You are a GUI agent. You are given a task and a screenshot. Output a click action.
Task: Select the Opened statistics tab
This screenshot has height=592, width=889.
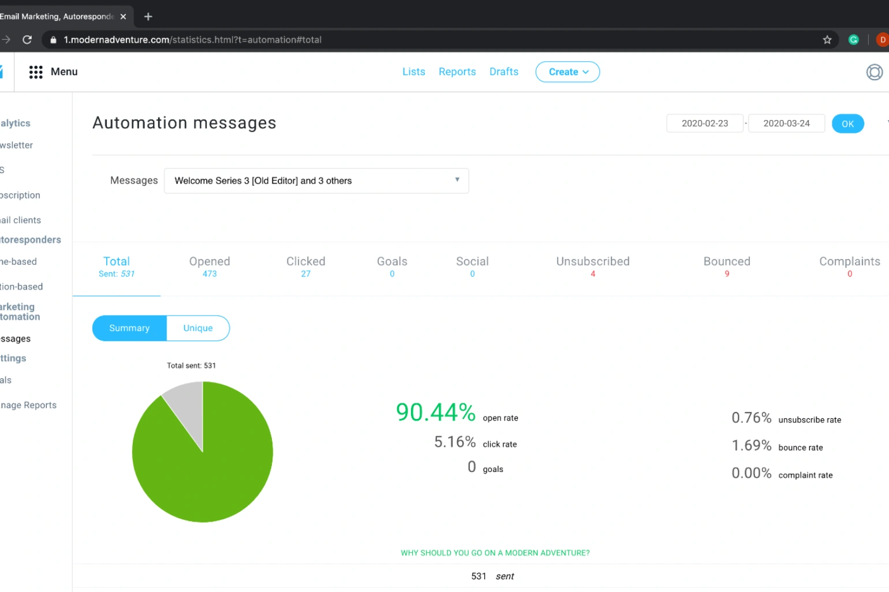210,267
